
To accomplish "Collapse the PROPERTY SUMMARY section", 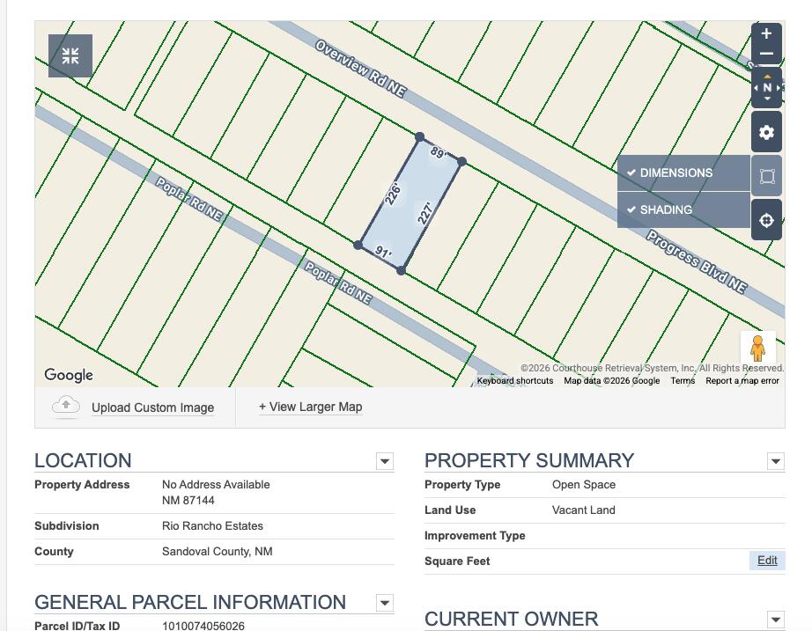I will tap(776, 460).
